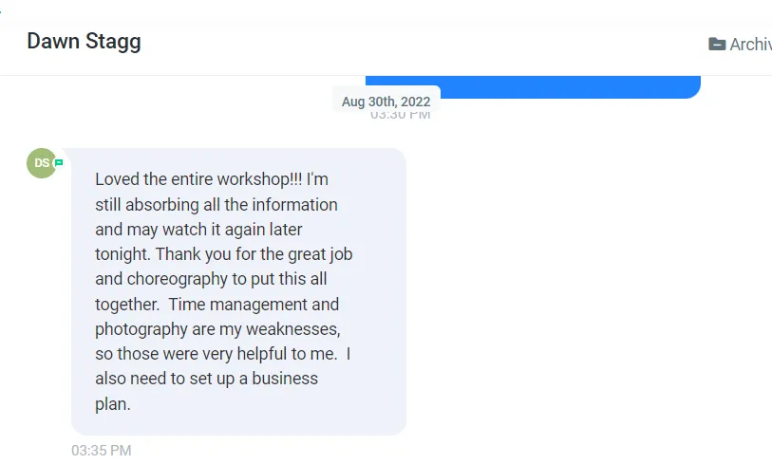Viewport: 772px width, 464px height.
Task: Click the Archive folder icon
Action: point(717,45)
